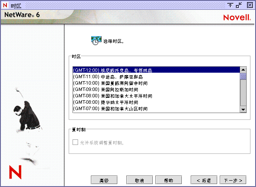This screenshot has height=187, width=256.
Task: Click the Novell logo in the banner
Action: click(237, 17)
